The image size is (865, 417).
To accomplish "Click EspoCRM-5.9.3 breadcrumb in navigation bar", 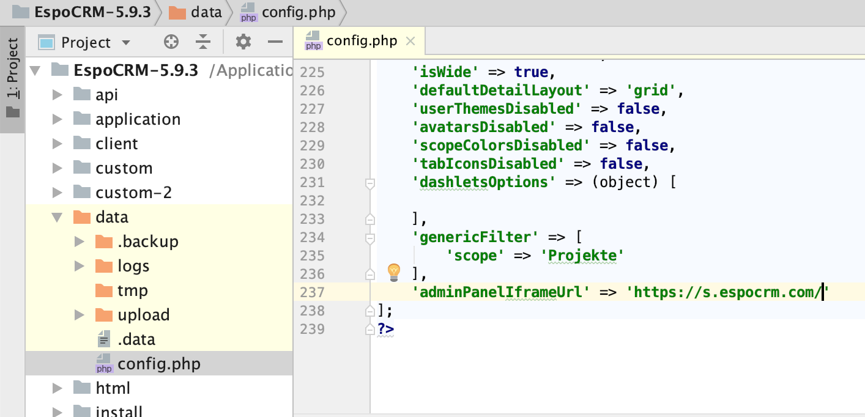I will [x=92, y=12].
